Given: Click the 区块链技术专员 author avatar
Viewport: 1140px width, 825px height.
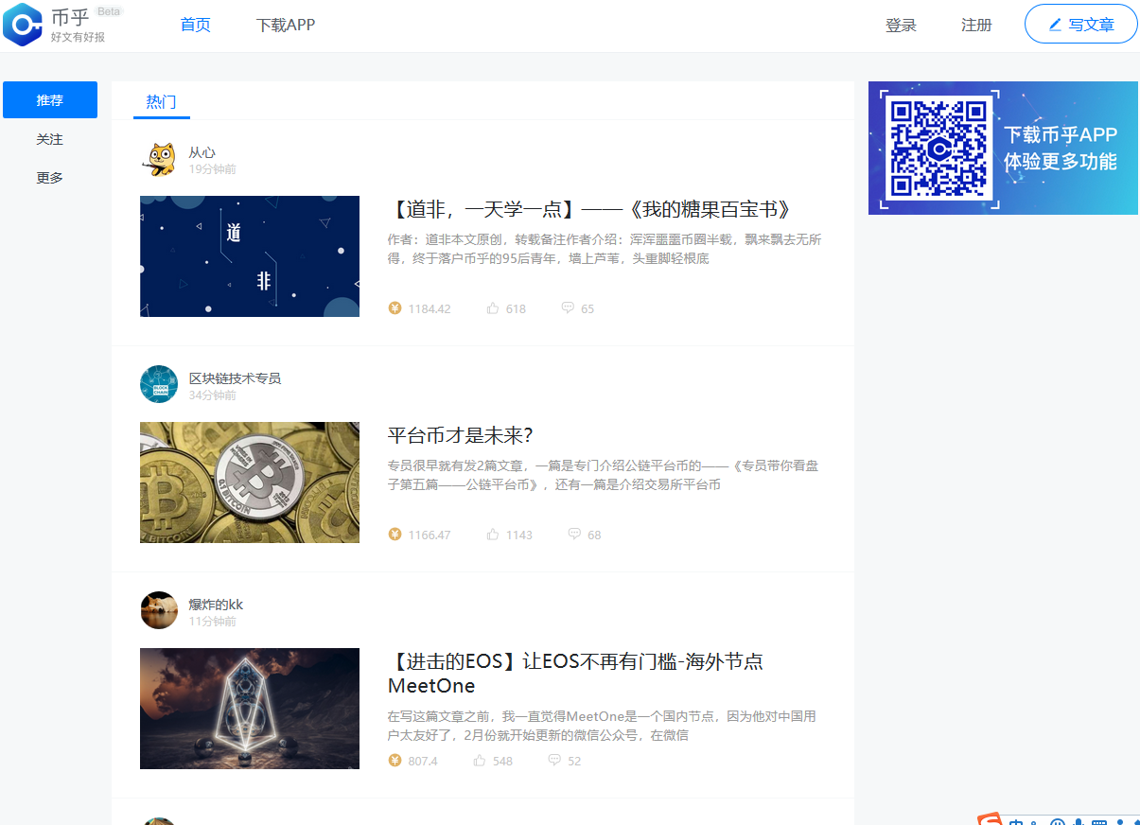Looking at the screenshot, I should point(159,384).
